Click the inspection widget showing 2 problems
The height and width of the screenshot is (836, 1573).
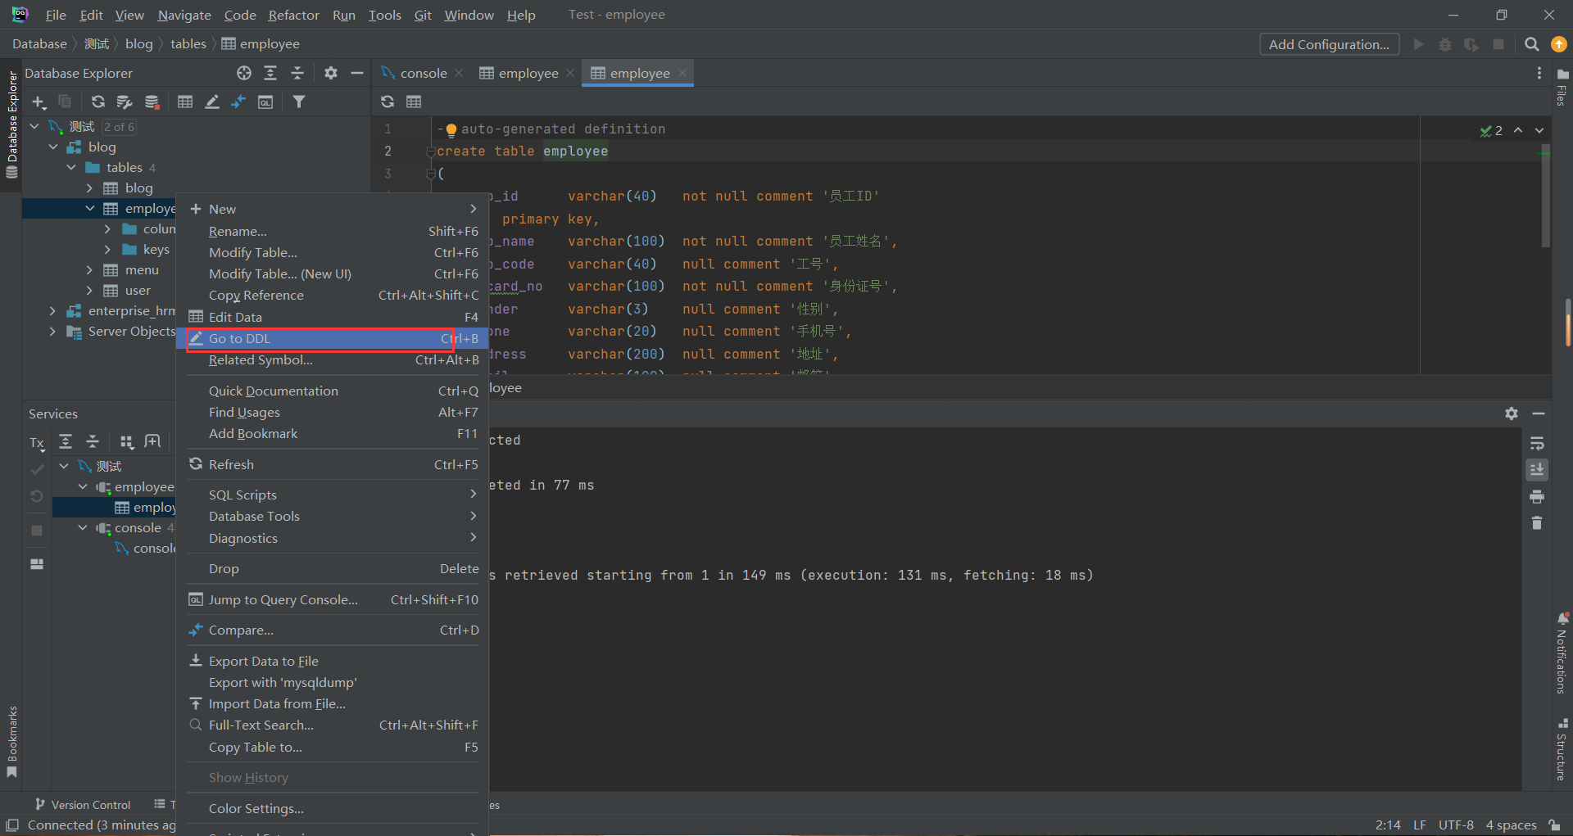pos(1492,130)
